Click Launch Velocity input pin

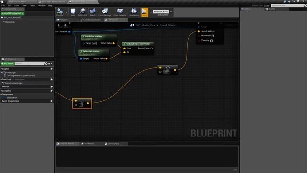[x=199, y=31]
